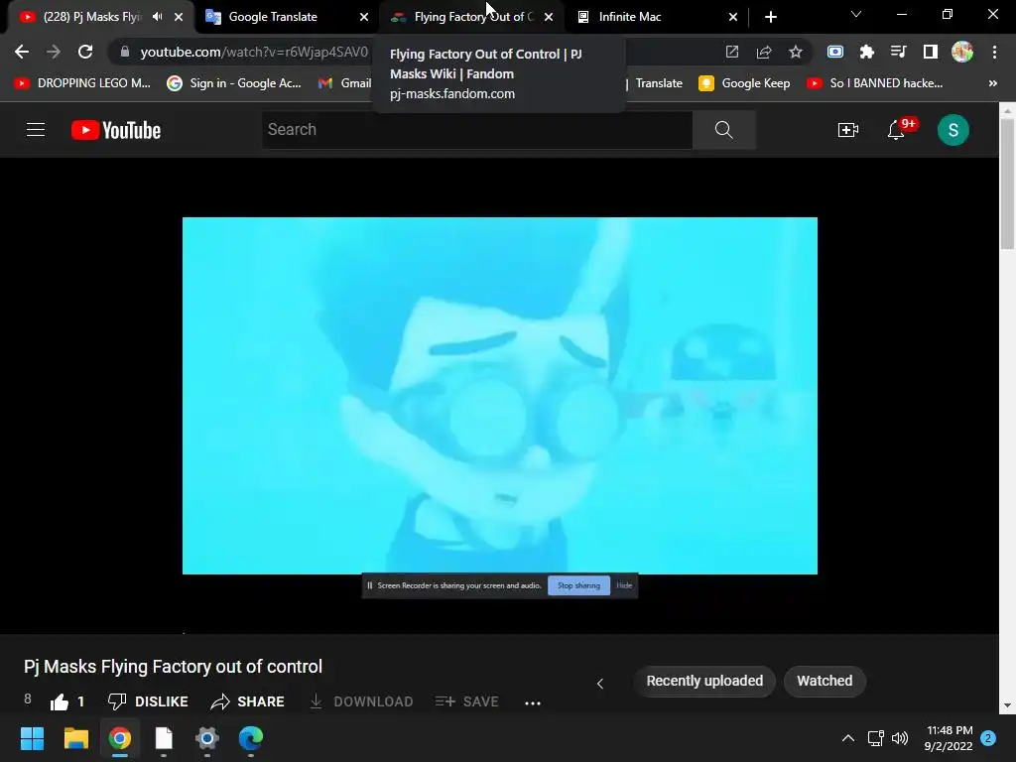This screenshot has width=1016, height=762.
Task: Open the notification center badge showing 2
Action: tap(988, 738)
